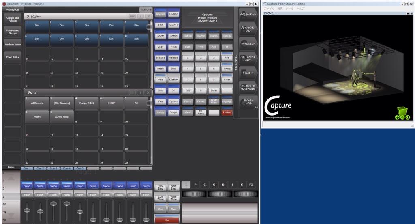The image size is (415, 224).
Task: Toggle the Fan function
Action: click(160, 101)
